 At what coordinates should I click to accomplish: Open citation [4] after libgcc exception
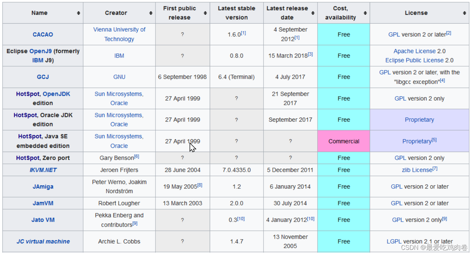tap(442, 81)
